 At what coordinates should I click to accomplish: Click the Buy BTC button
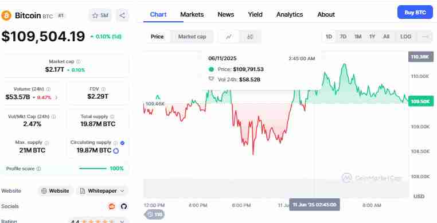point(415,13)
